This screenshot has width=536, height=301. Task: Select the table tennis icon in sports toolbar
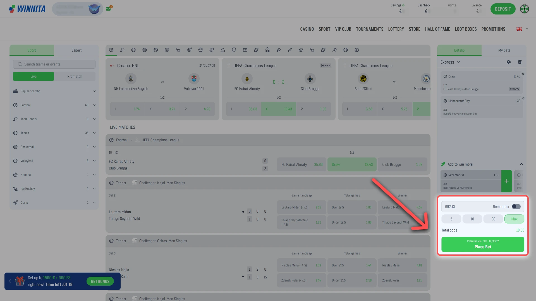click(x=122, y=50)
